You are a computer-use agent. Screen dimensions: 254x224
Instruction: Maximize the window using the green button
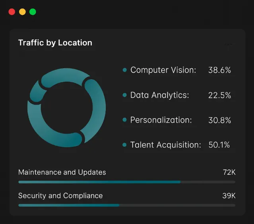point(33,12)
